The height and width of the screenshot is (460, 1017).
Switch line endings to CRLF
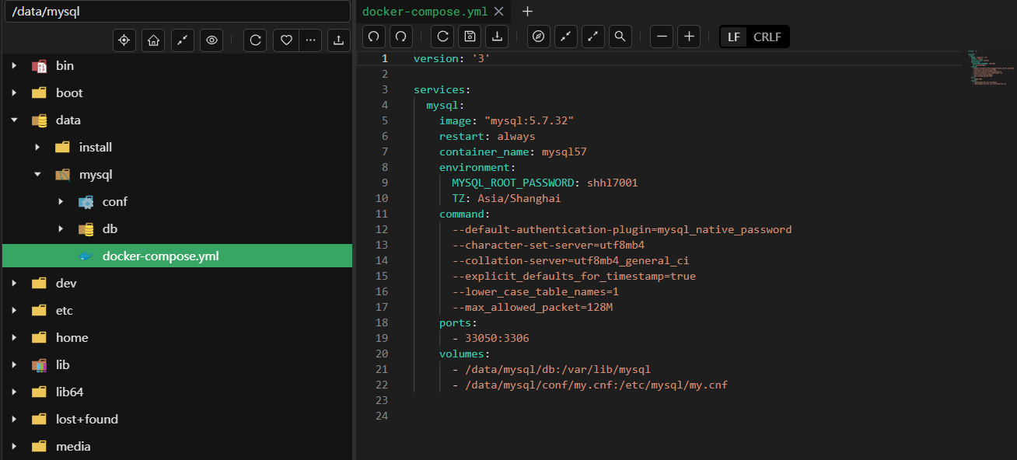[767, 37]
